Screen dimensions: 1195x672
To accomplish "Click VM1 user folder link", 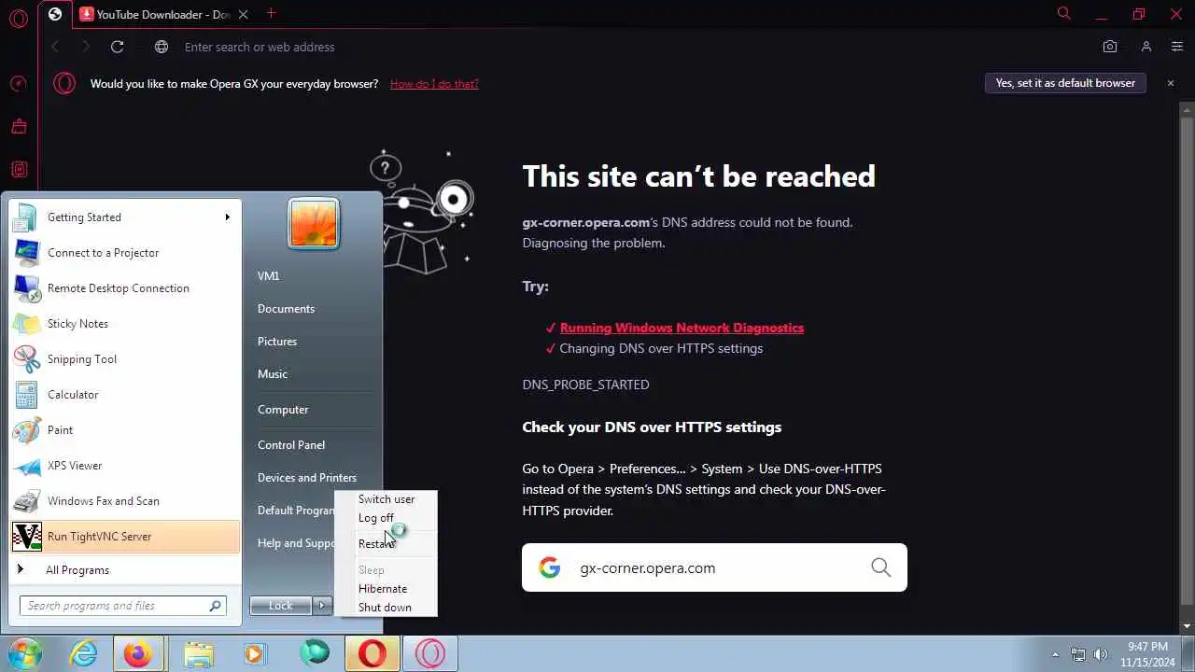I will [269, 276].
